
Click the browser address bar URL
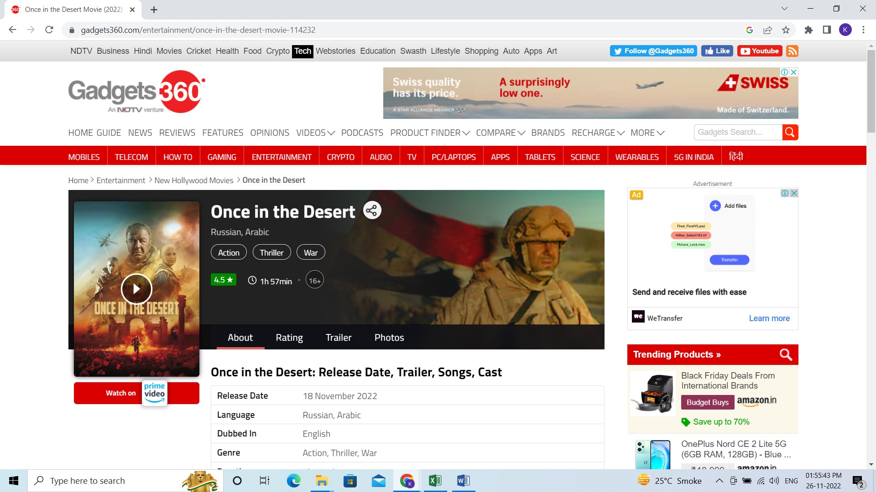coord(198,30)
